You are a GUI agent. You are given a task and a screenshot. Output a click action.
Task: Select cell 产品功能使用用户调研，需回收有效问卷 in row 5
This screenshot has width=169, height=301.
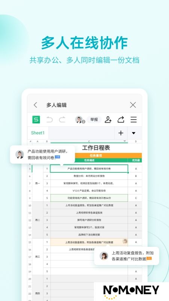coord(89,169)
